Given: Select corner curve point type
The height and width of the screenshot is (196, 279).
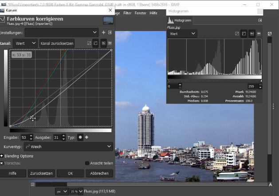Looking at the screenshot, I should (86, 137).
